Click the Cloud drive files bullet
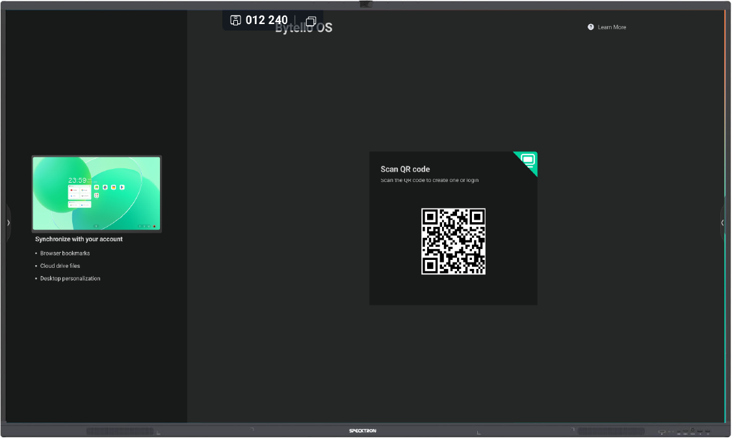This screenshot has height=438, width=732. pyautogui.click(x=60, y=266)
